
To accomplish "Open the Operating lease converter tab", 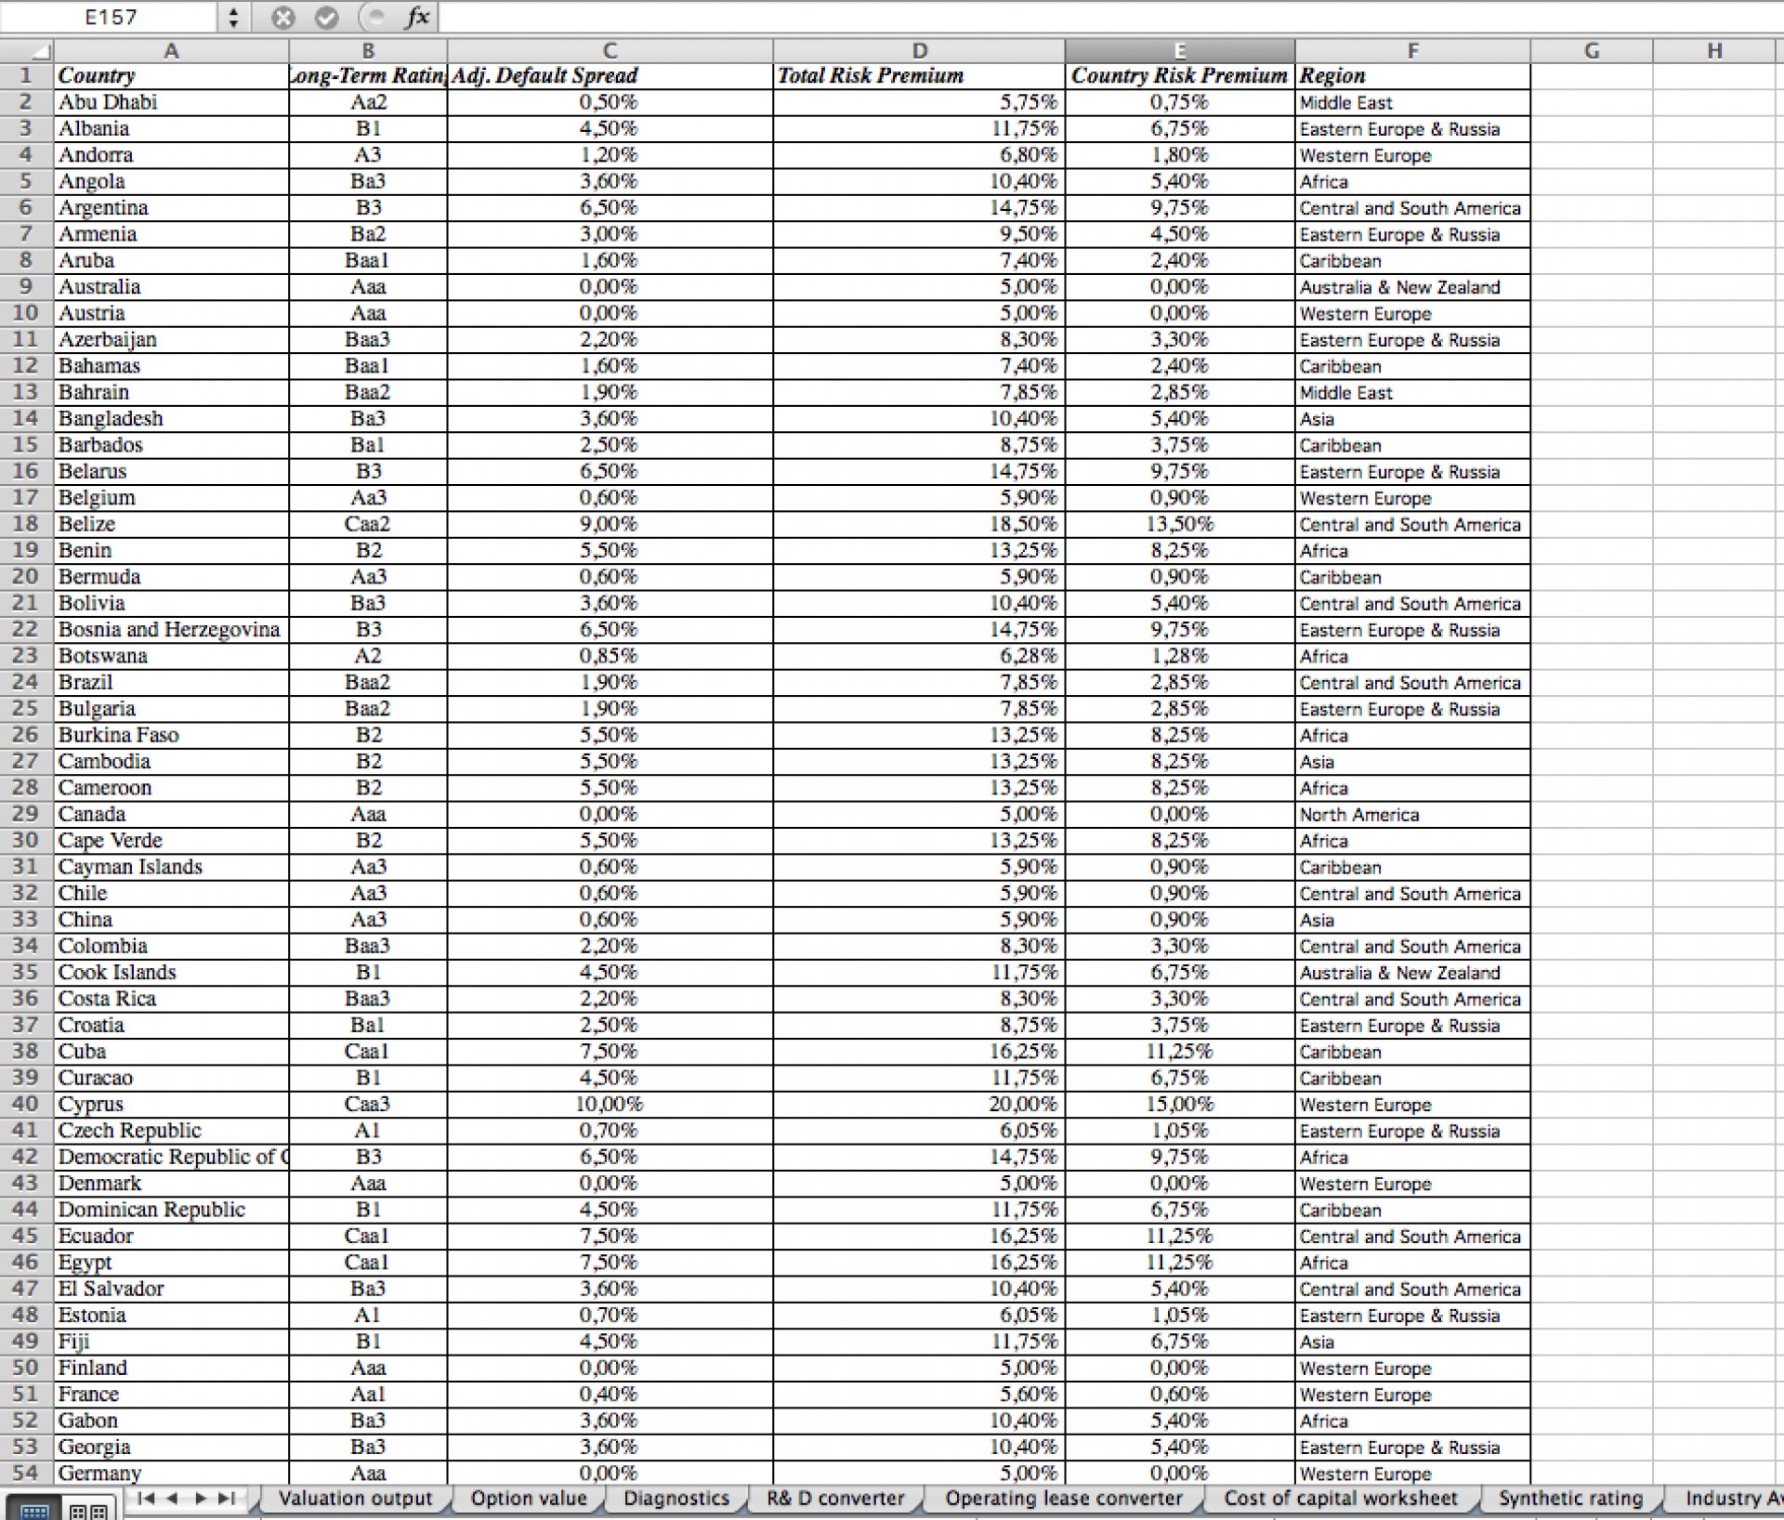I will click(1064, 1499).
